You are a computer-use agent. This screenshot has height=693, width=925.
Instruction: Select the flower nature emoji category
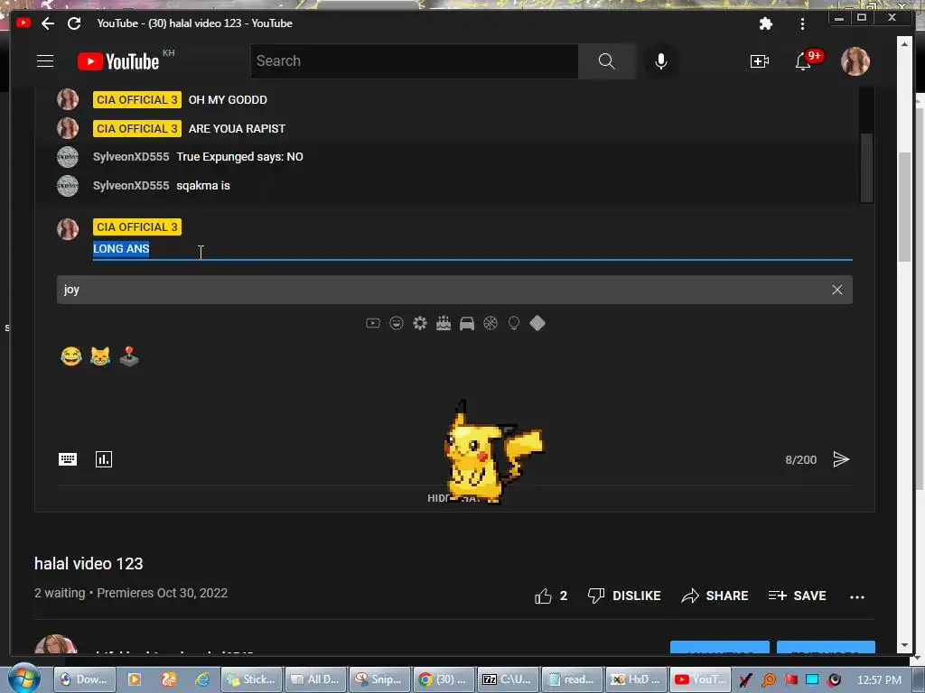(x=420, y=323)
